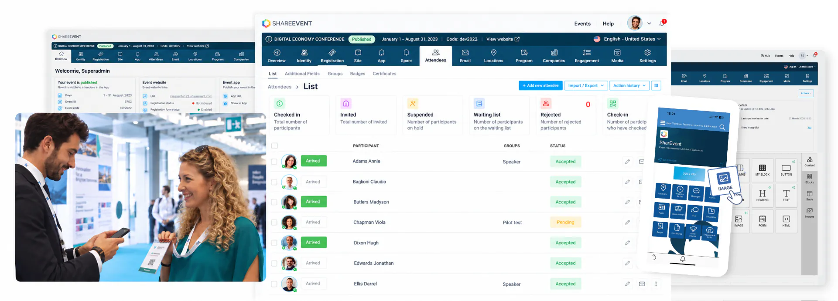Click Help in main window header
Viewport: 838px width, 301px height.
coord(608,24)
